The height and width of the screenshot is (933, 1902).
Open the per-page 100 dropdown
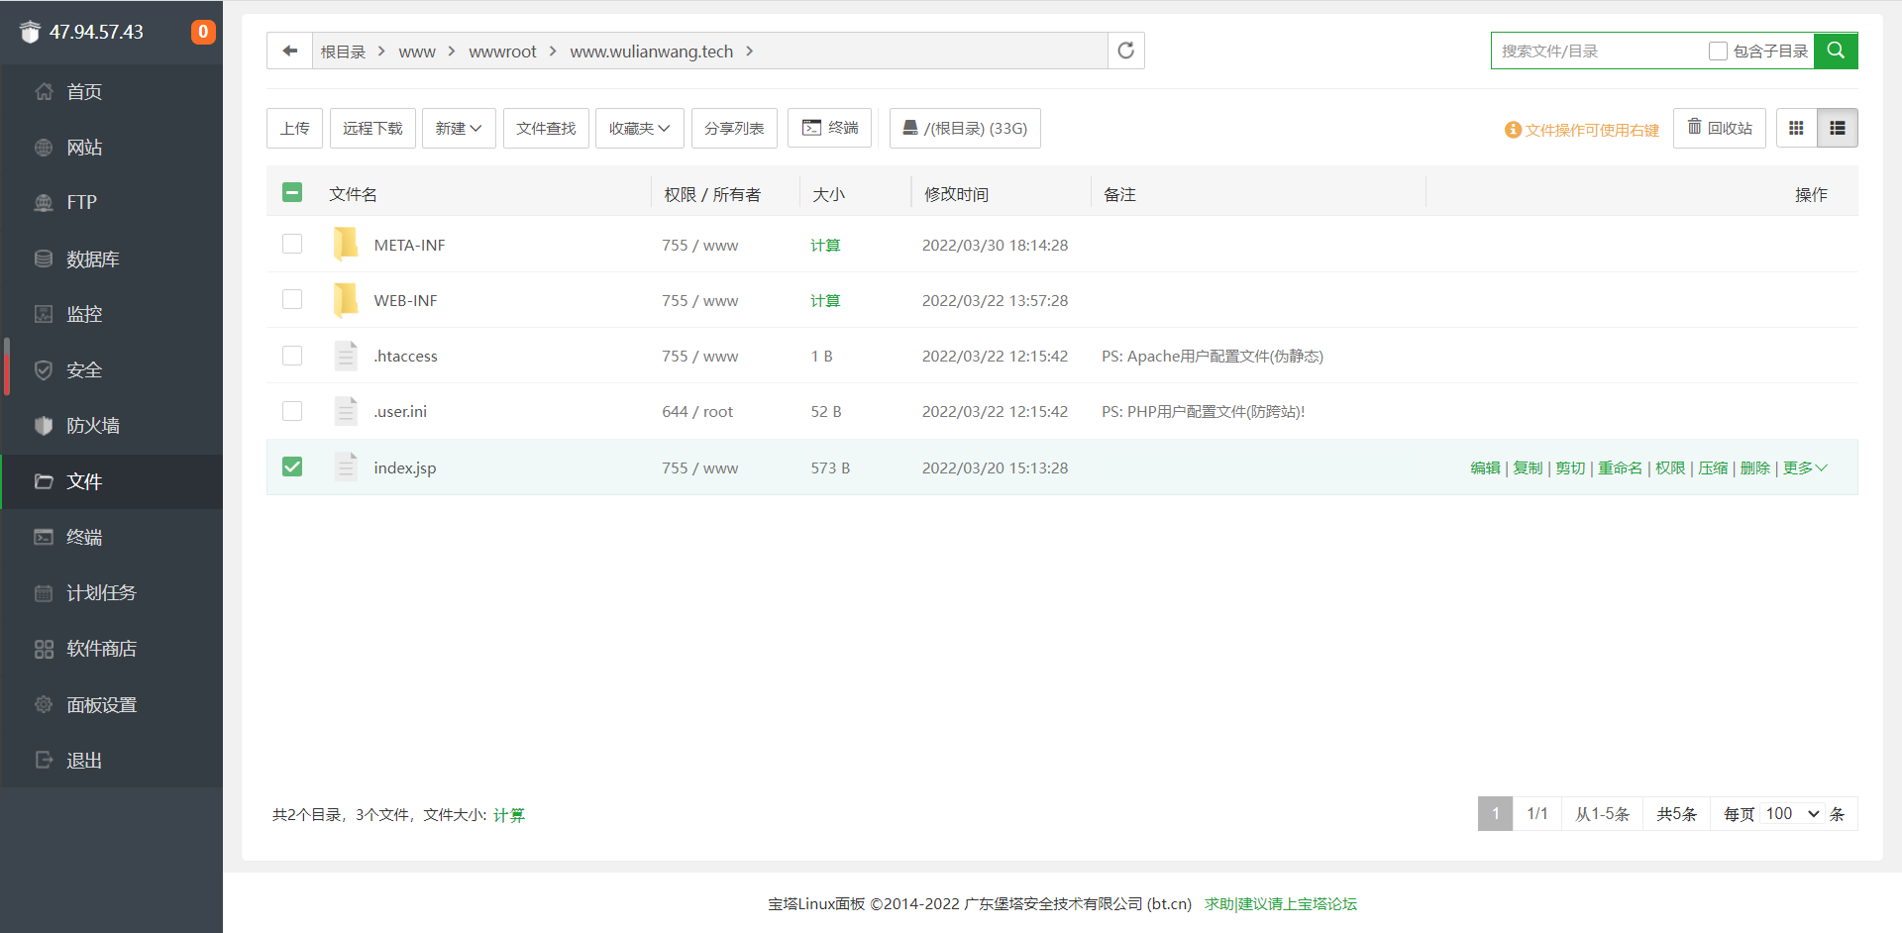(x=1793, y=813)
